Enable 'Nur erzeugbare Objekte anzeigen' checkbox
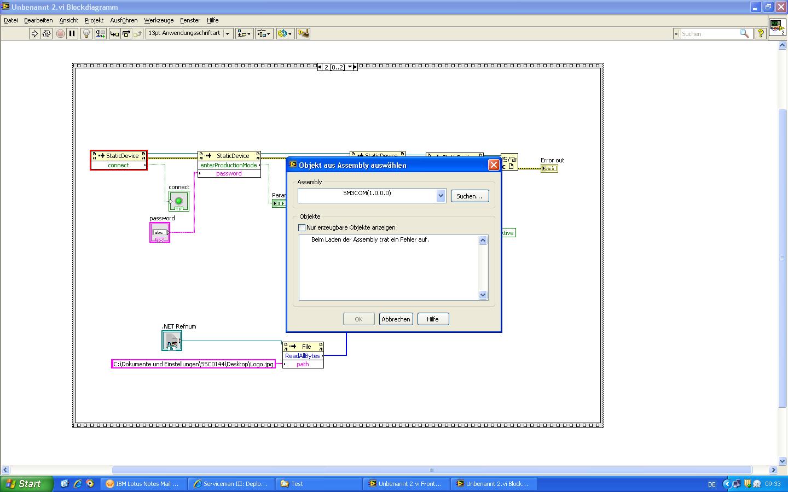The image size is (788, 492). pyautogui.click(x=302, y=227)
